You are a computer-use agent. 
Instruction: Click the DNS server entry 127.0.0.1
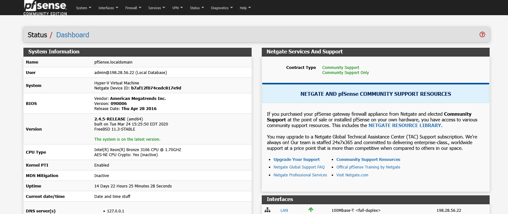[x=116, y=211]
